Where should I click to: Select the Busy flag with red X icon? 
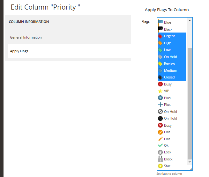pos(168,125)
